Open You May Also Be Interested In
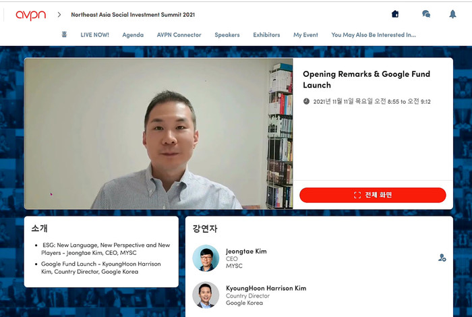The image size is (472, 317). pos(374,35)
